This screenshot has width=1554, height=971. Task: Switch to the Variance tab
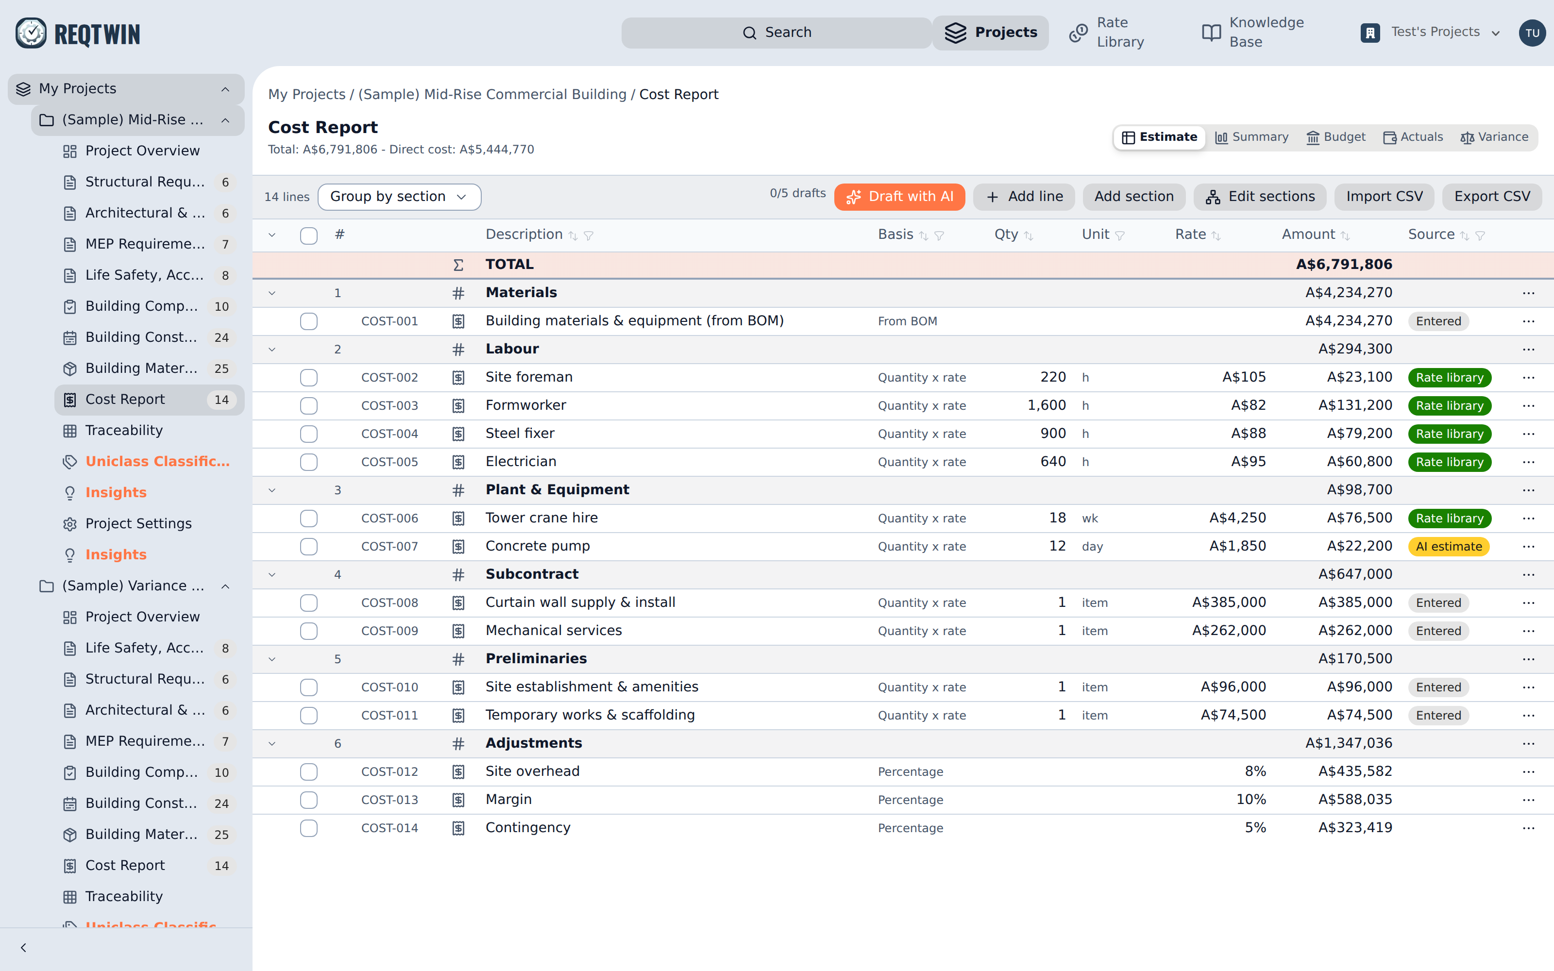tap(1494, 137)
